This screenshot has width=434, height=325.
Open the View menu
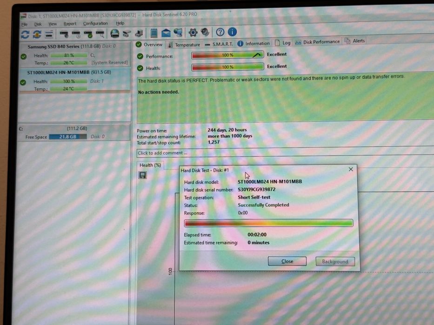[x=53, y=24]
